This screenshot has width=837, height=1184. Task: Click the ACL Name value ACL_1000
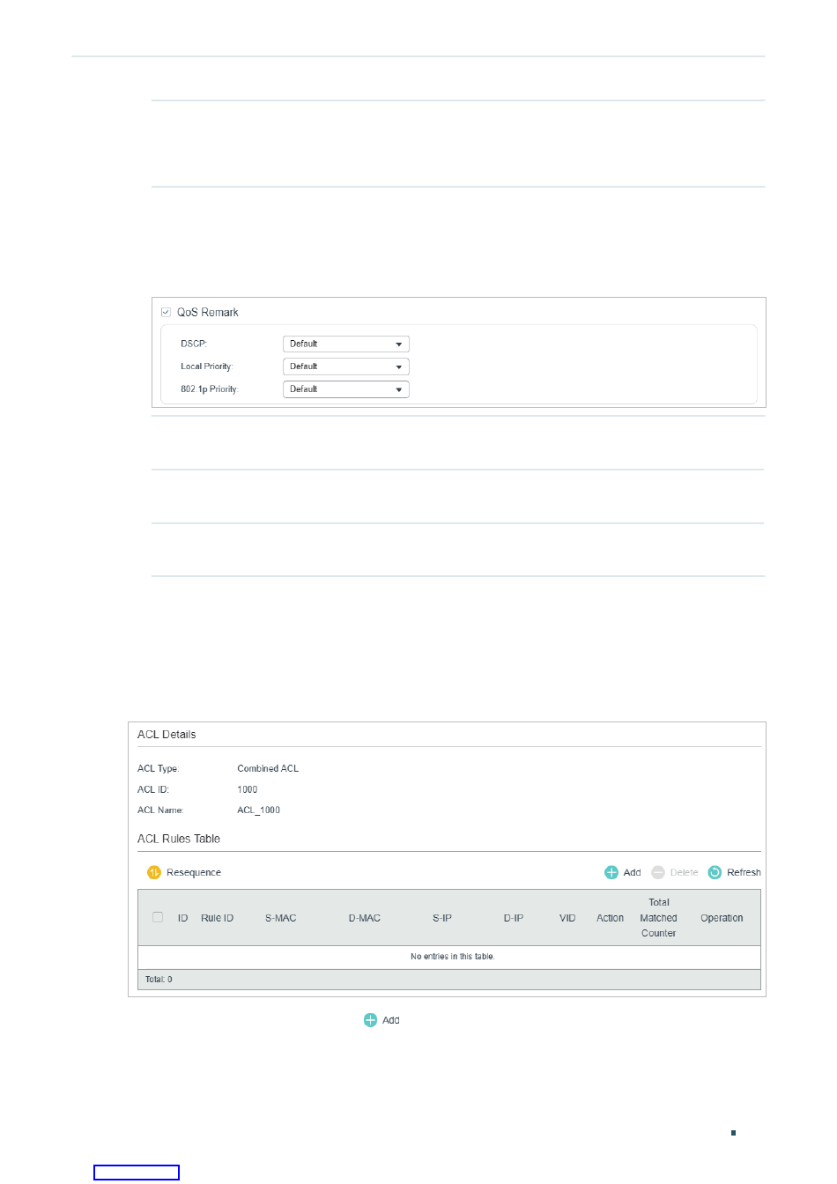pyautogui.click(x=259, y=810)
